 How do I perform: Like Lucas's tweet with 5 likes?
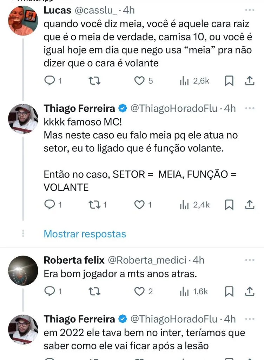140,81
